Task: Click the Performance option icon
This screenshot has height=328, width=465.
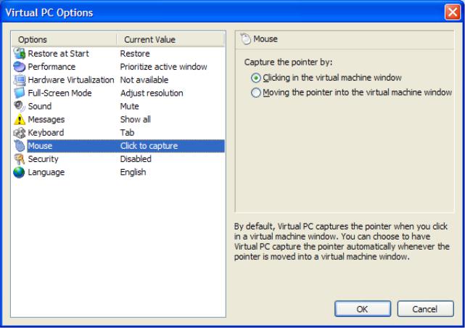Action: click(20, 67)
